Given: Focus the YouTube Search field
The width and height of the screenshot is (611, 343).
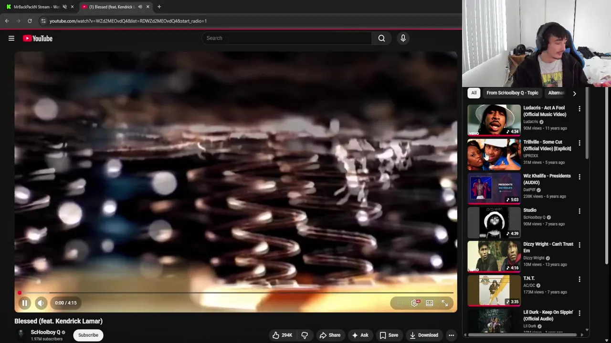Looking at the screenshot, I should coord(286,38).
